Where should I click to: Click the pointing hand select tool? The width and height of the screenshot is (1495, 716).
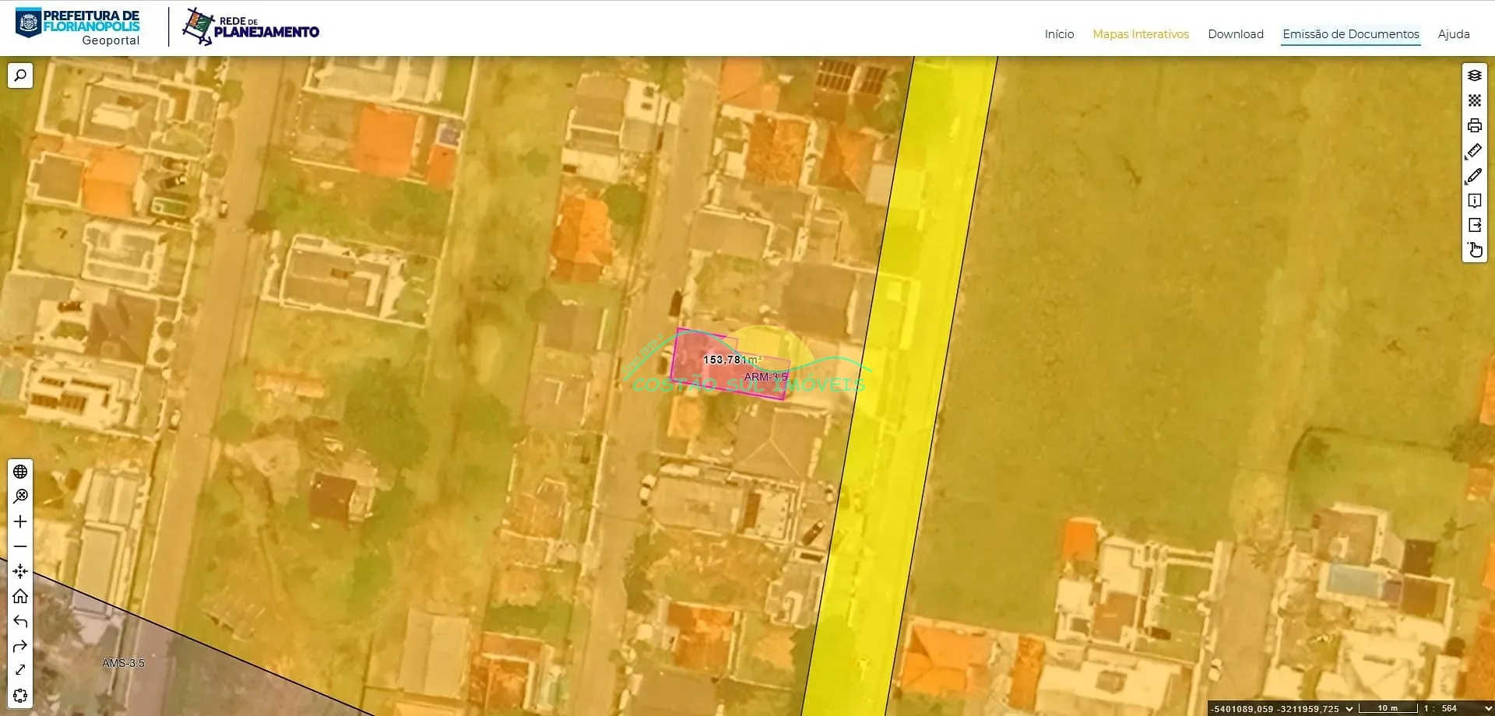click(1474, 250)
